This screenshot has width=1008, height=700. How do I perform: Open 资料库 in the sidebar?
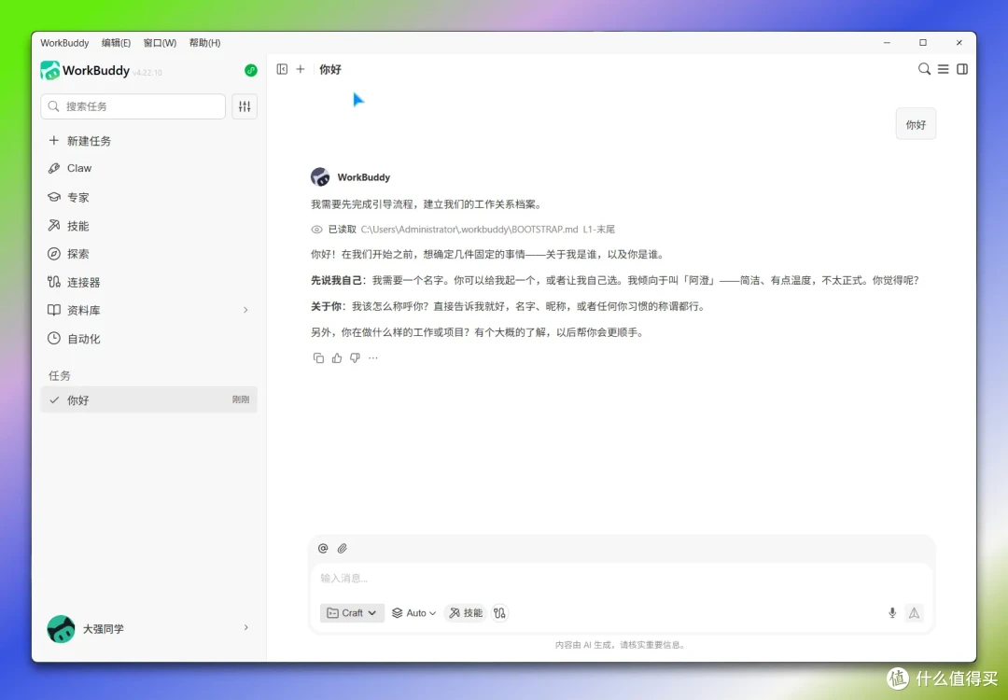(x=149, y=311)
